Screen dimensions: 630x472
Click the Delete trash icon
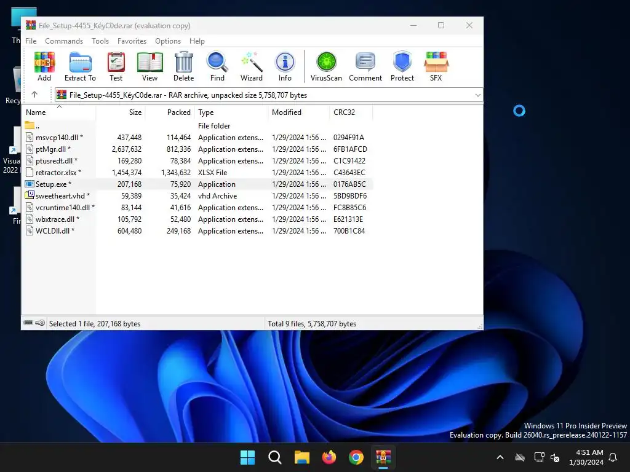click(x=183, y=66)
